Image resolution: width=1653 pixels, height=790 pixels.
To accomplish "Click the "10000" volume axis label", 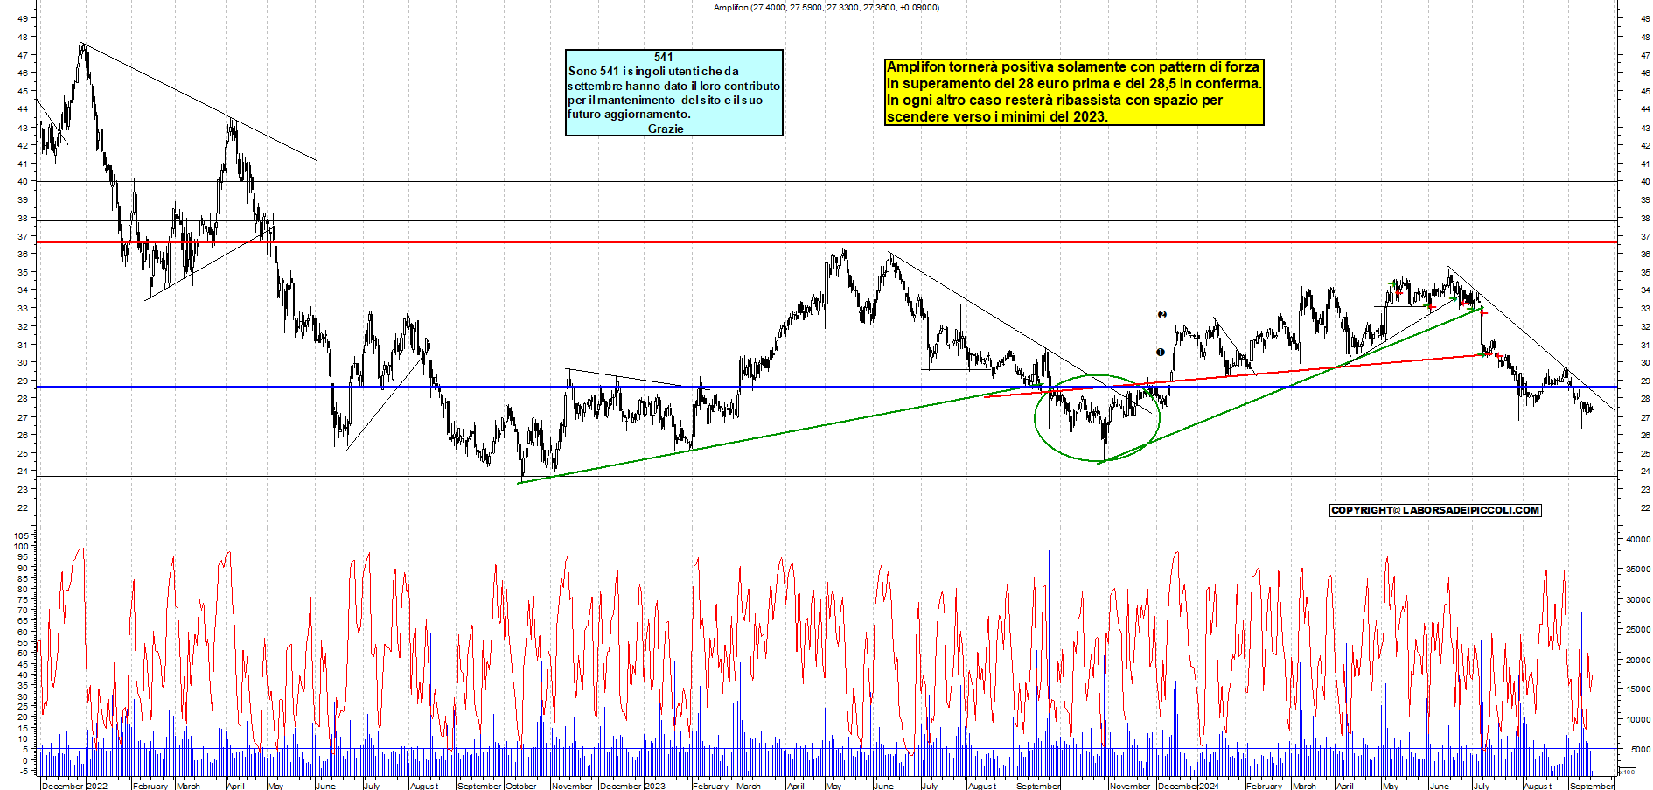I will click(x=1638, y=720).
